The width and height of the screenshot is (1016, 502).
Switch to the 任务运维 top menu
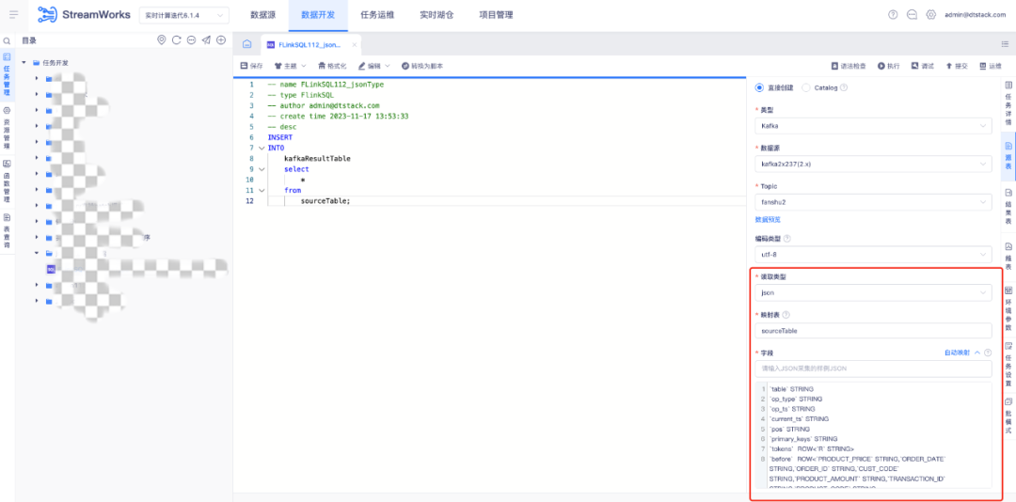click(378, 15)
